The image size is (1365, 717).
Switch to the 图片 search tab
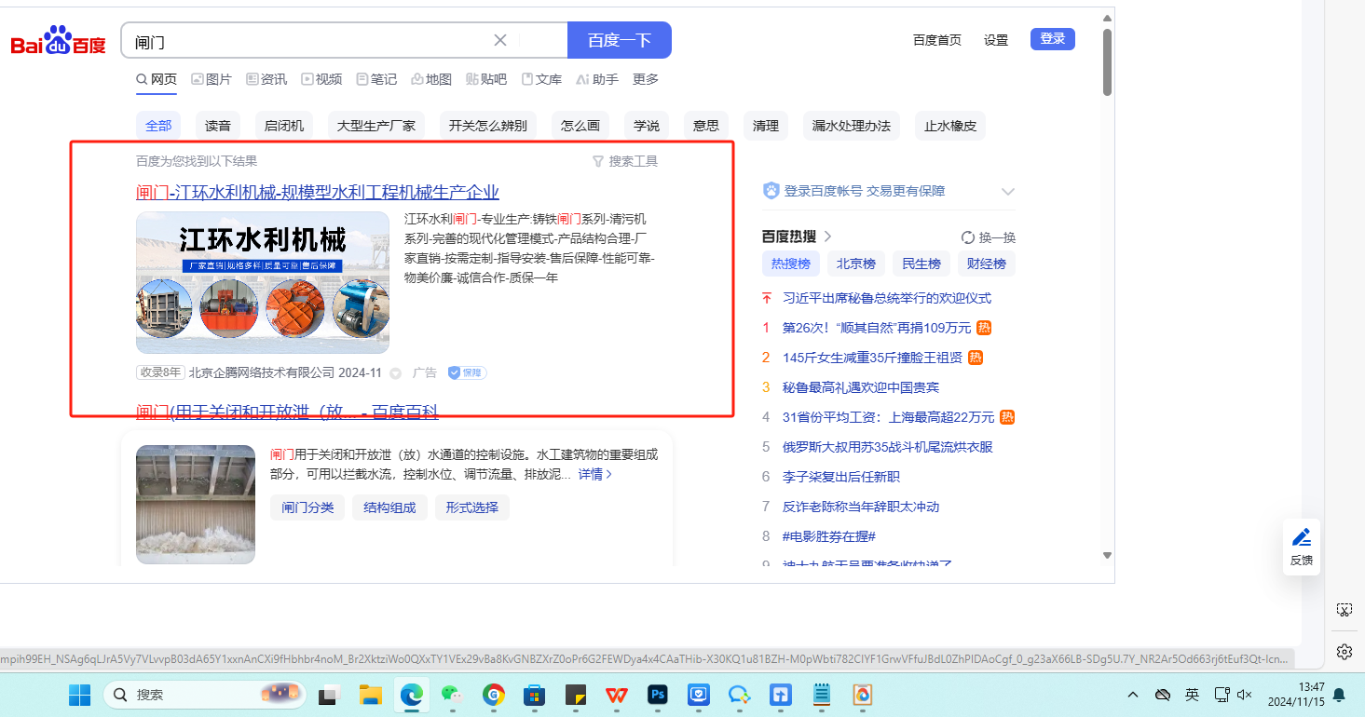pyautogui.click(x=212, y=79)
